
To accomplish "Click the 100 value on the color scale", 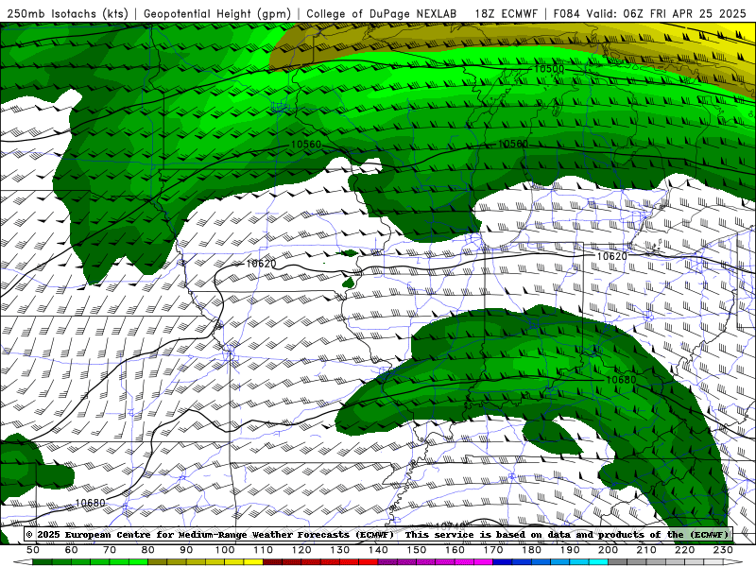I will [225, 550].
